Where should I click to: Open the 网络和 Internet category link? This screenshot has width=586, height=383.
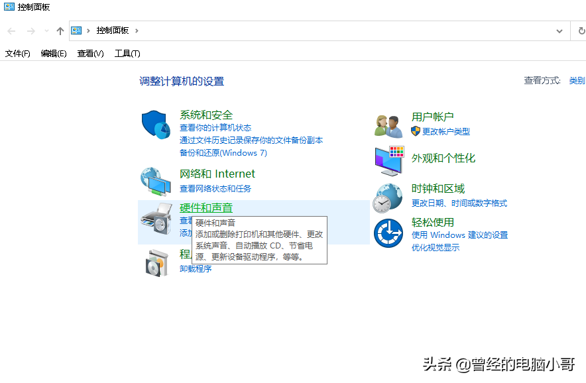tap(217, 174)
